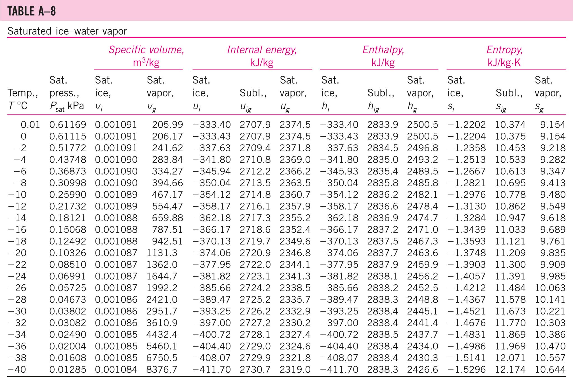
Task: Click ice internal energy −374.06
Action: [212, 253]
